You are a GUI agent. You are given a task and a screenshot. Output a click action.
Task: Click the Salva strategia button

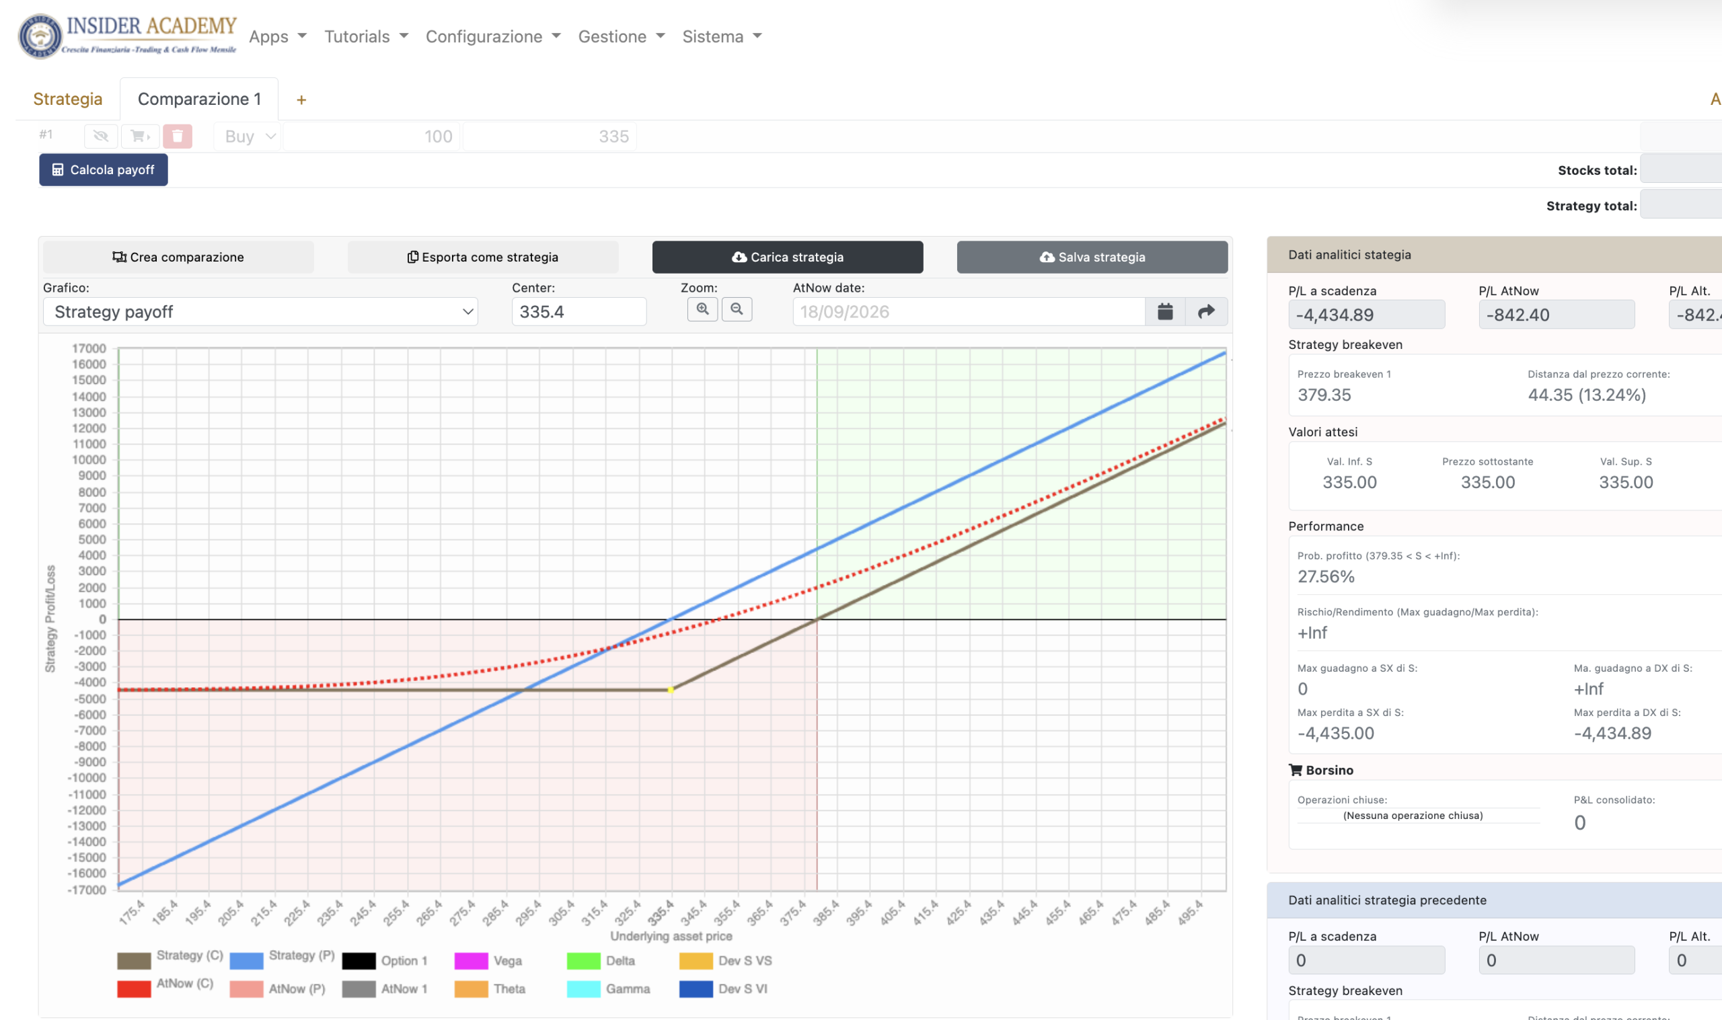click(1092, 257)
